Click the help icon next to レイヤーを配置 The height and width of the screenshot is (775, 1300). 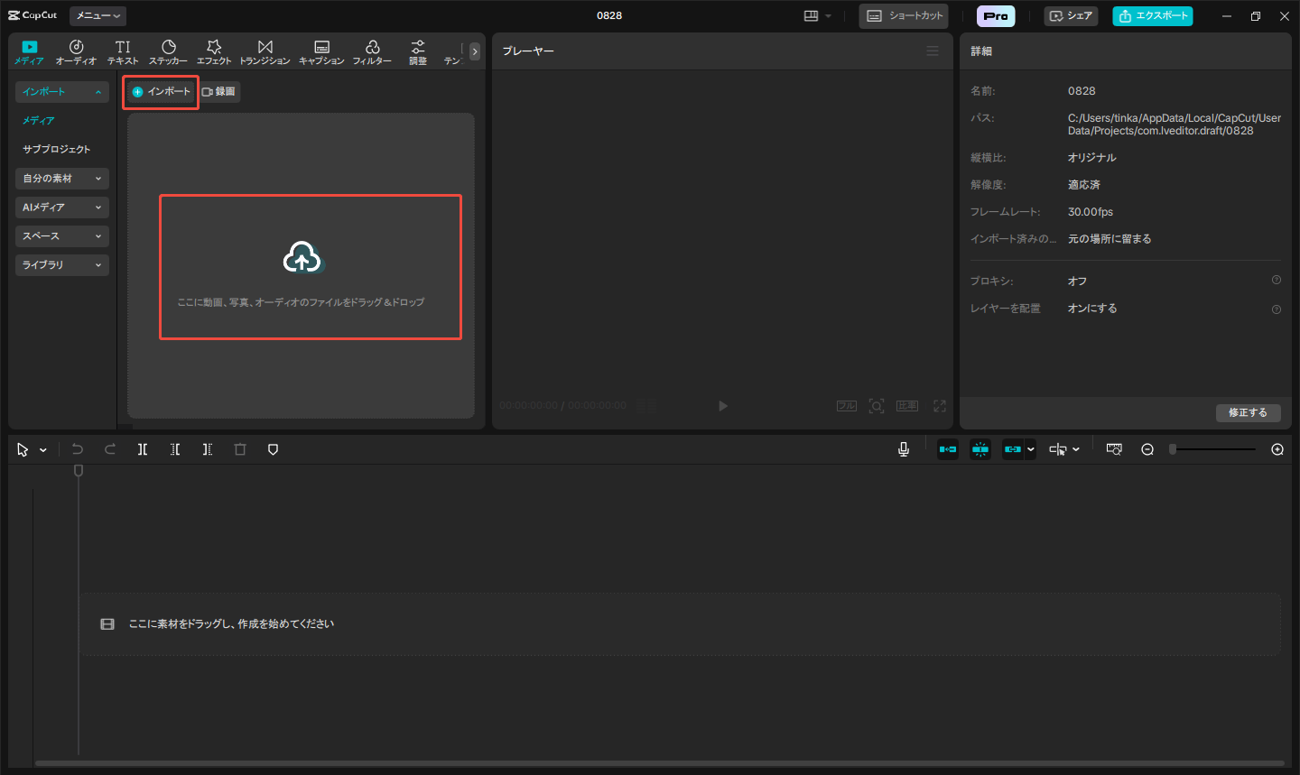[x=1277, y=309]
